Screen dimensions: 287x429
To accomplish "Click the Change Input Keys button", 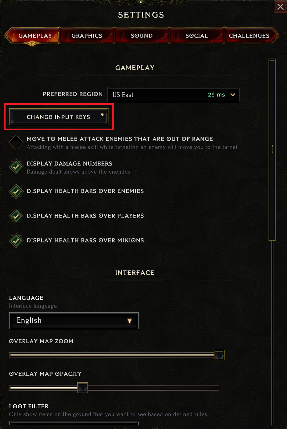I will coord(59,117).
